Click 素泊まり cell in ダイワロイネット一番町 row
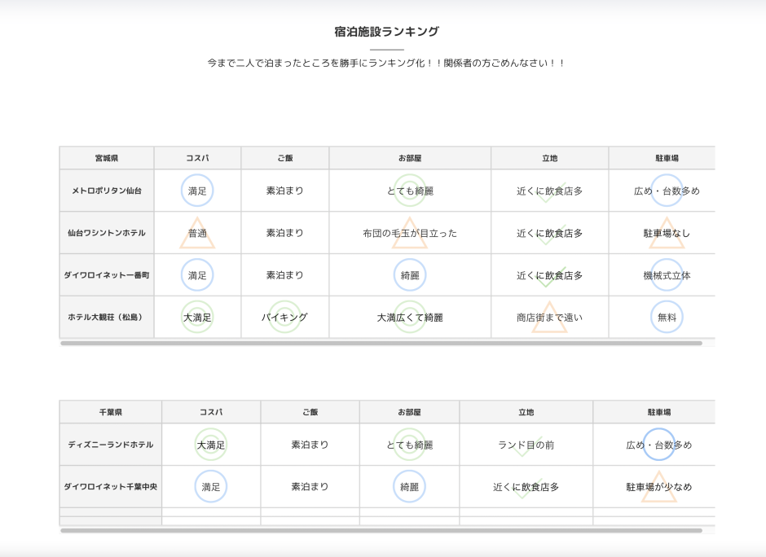Image resolution: width=766 pixels, height=557 pixels. pos(285,275)
